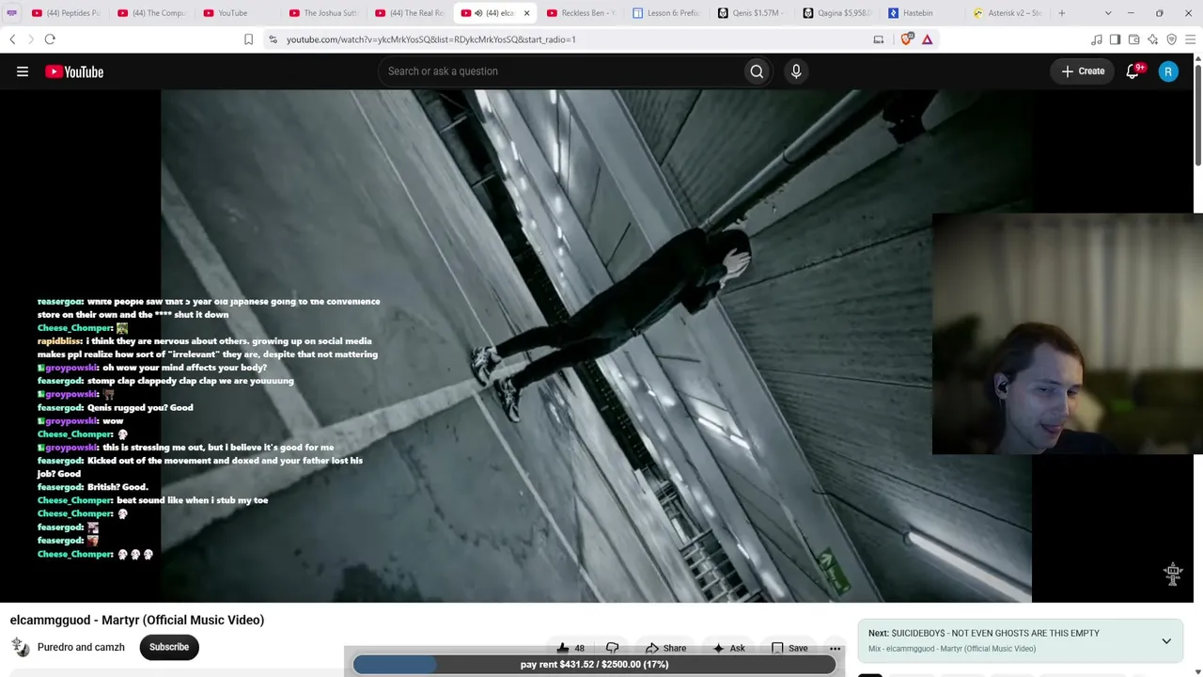Open the Brave Rewards triangle icon
The width and height of the screenshot is (1203, 677).
(928, 39)
